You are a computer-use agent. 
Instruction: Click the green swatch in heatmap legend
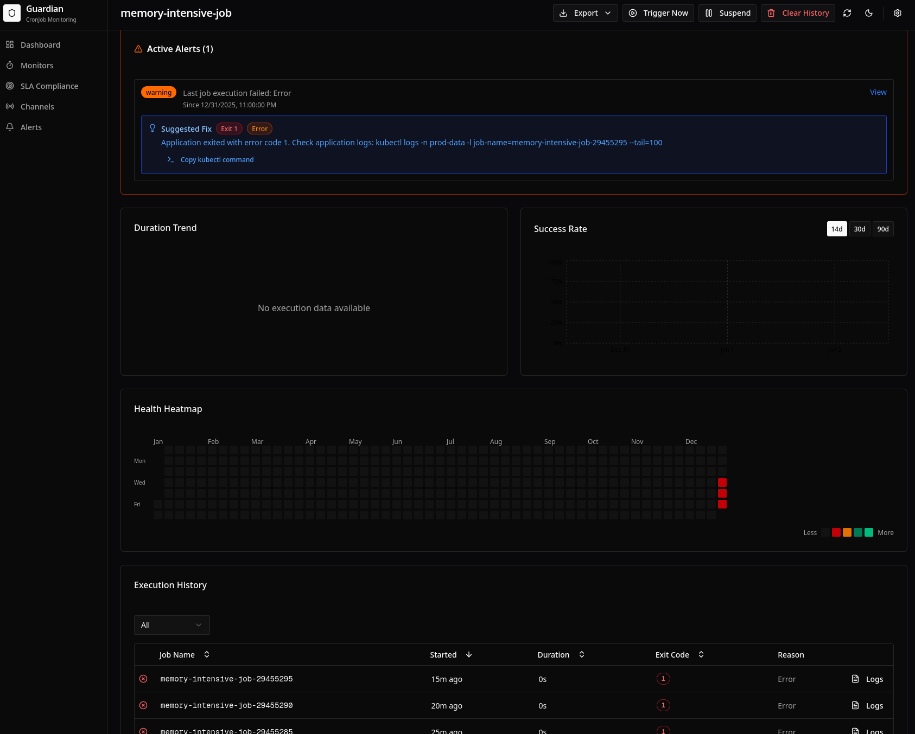coord(869,532)
